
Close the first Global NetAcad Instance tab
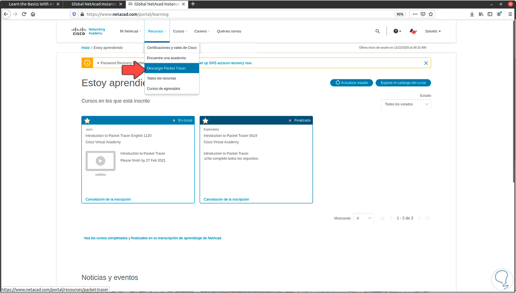tap(121, 4)
